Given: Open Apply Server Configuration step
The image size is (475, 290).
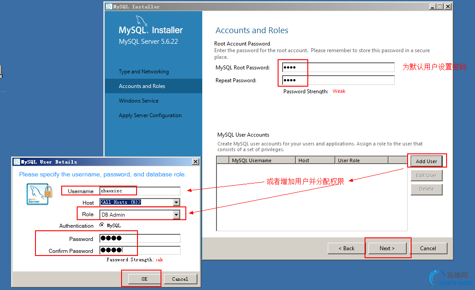Looking at the screenshot, I should point(150,115).
